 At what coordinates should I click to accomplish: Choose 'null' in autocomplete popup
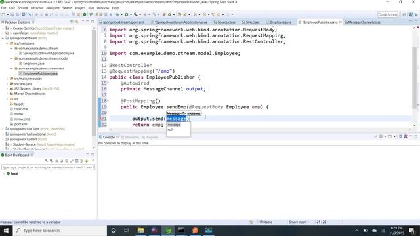click(171, 130)
